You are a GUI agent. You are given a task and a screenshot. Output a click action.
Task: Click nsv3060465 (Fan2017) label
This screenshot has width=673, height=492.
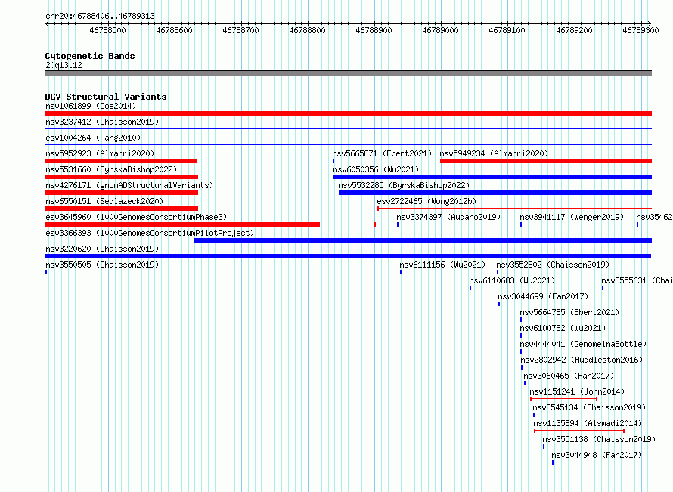pyautogui.click(x=569, y=376)
